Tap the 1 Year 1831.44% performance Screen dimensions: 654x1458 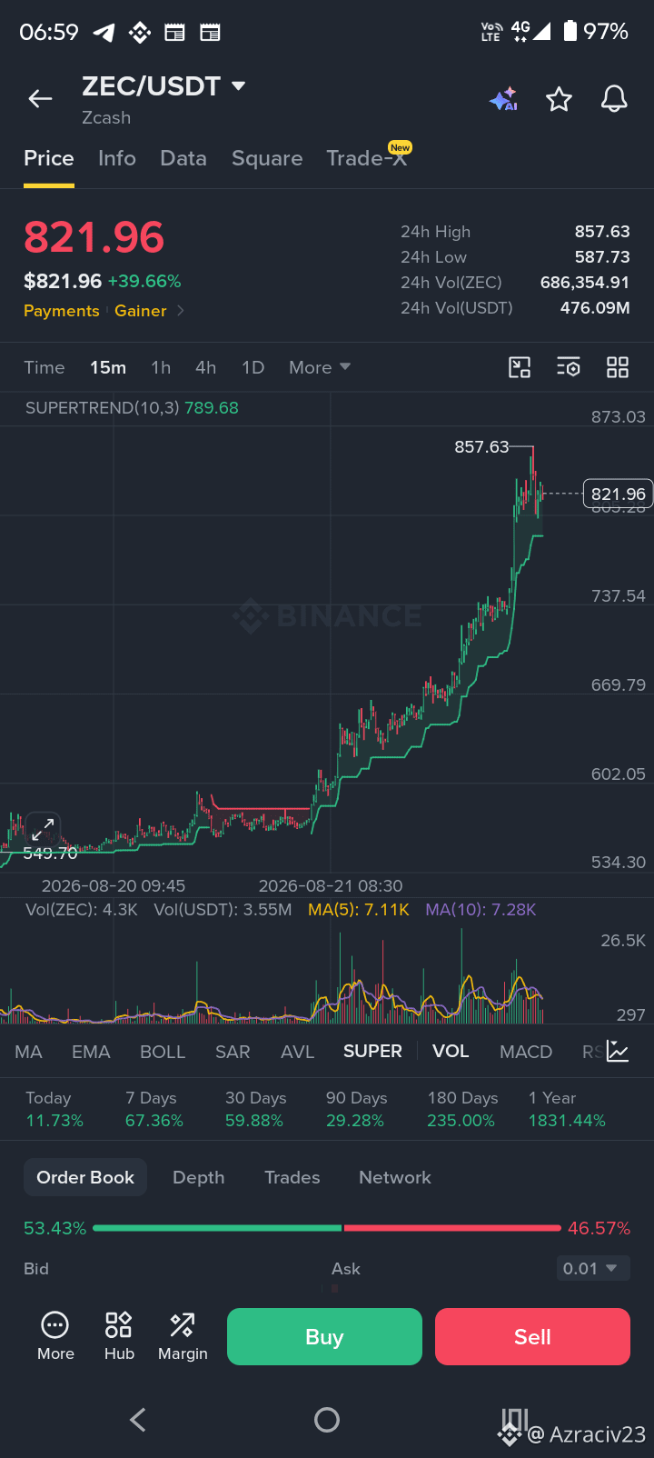(567, 1109)
